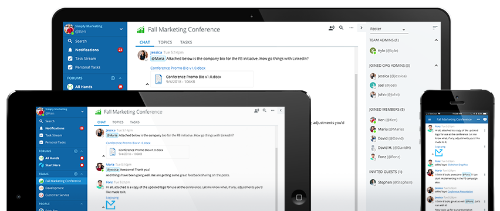Click the add-member icon in tablet header

click(256, 111)
